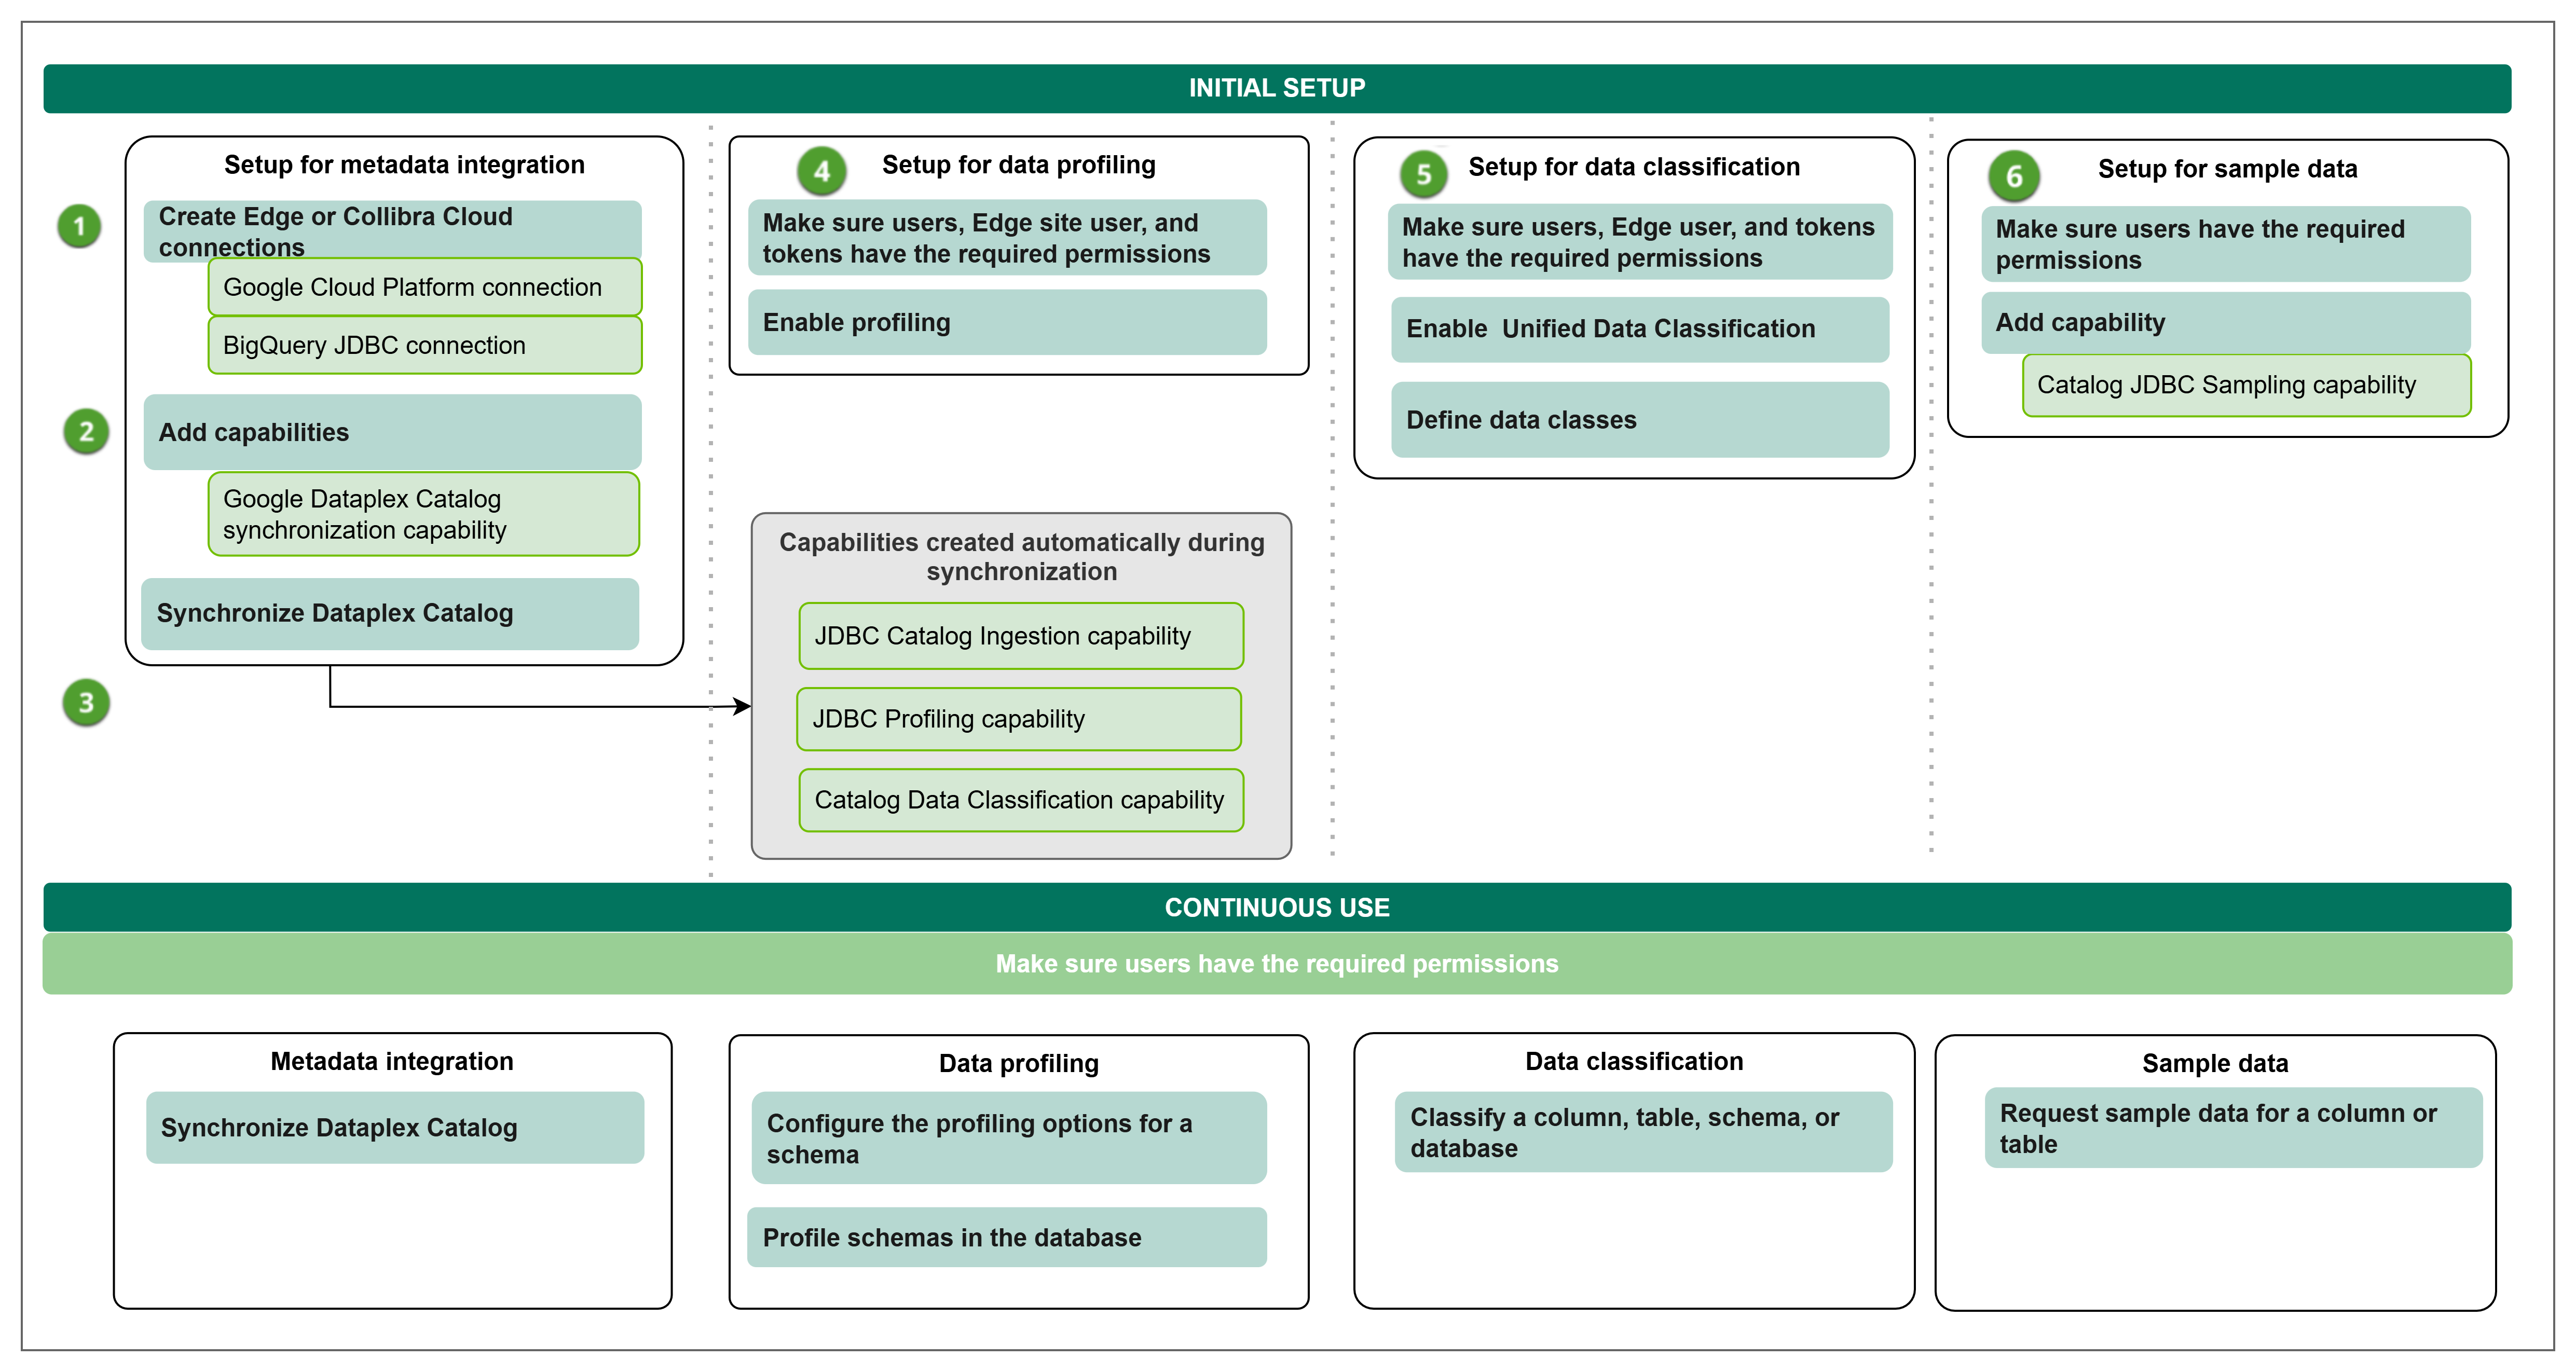Open Google Dataplex Catalog synchronization capability

tap(424, 514)
